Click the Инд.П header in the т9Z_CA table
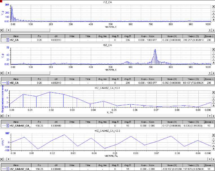This screenshot has width=215, height=171. point(128,79)
